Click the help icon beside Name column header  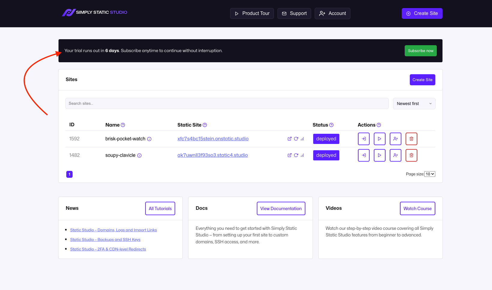pos(123,125)
